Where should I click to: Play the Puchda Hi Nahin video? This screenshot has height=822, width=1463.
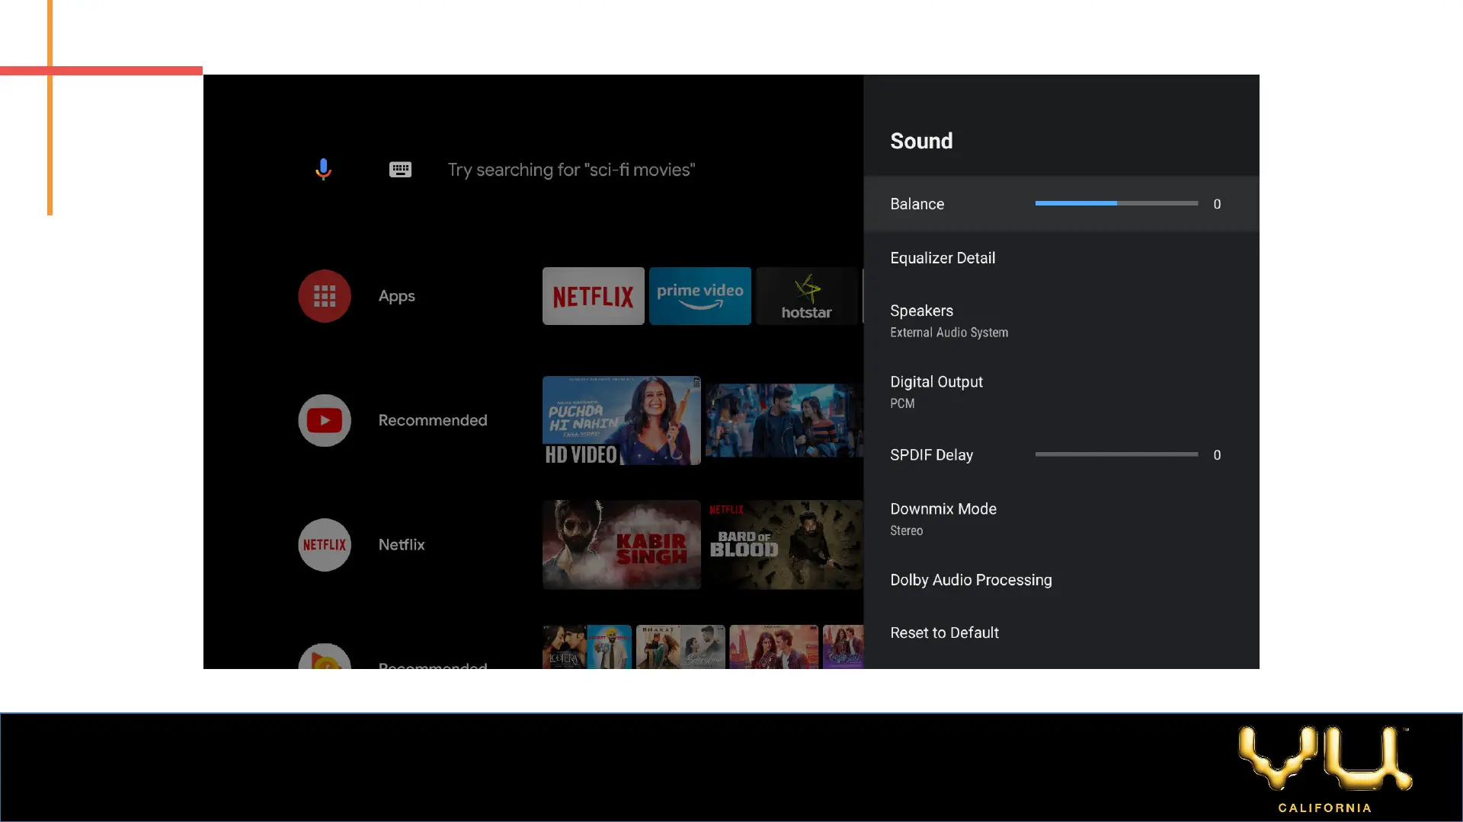[x=621, y=420]
